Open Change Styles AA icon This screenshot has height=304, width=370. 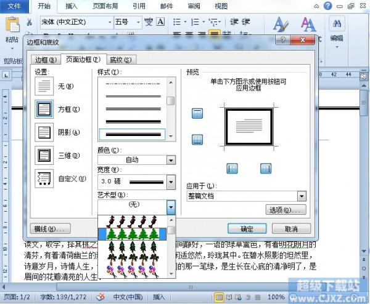[x=308, y=24]
